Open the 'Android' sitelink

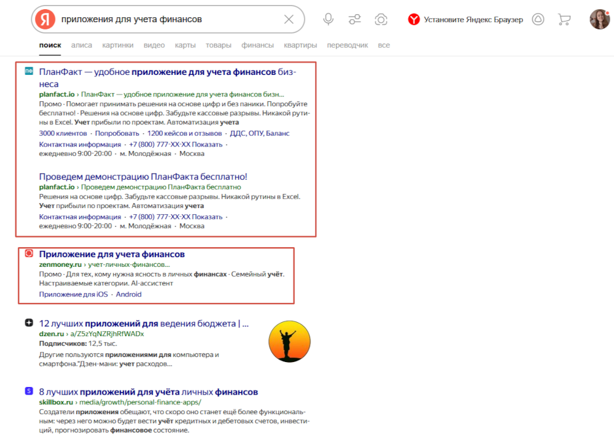128,294
